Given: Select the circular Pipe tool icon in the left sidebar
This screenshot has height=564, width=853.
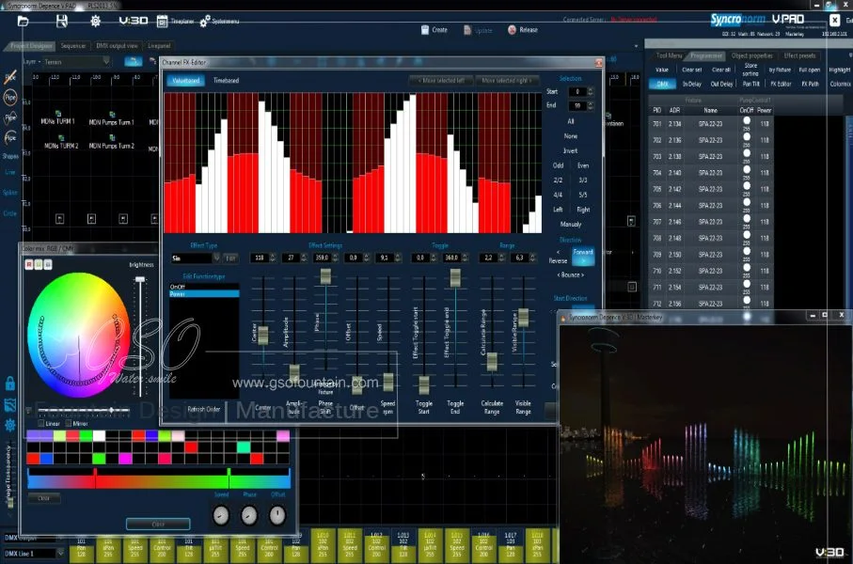Looking at the screenshot, I should click(10, 98).
